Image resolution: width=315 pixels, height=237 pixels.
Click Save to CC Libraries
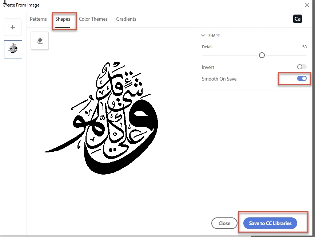[270, 223]
